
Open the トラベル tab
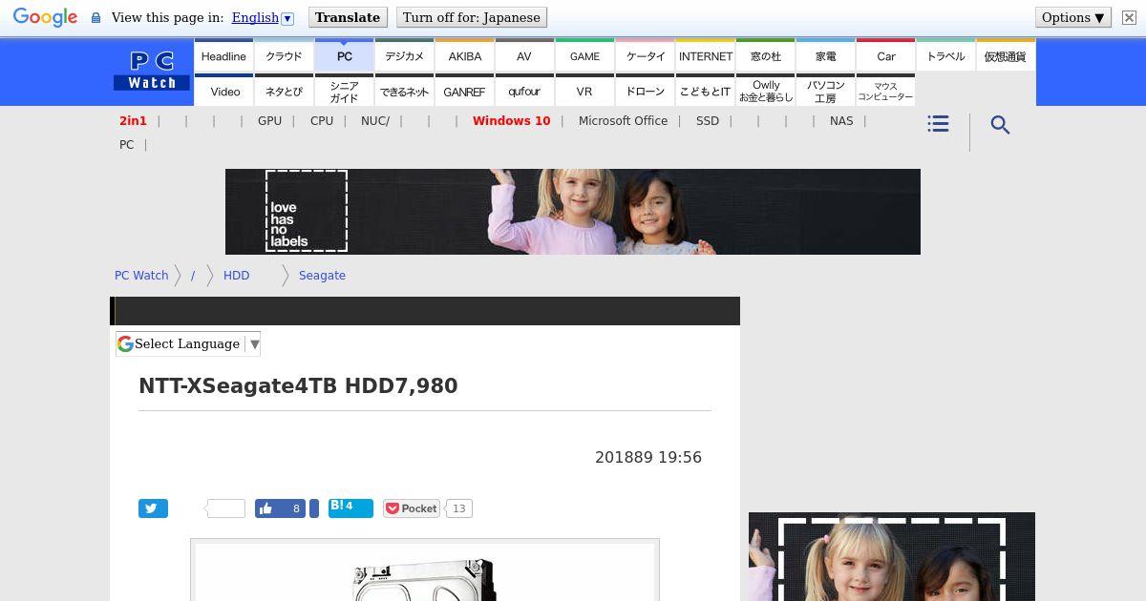[x=945, y=55]
